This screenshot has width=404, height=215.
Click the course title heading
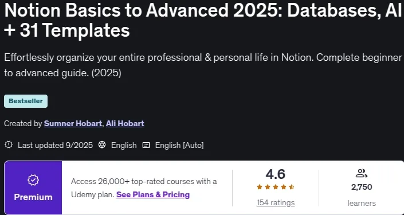click(203, 21)
